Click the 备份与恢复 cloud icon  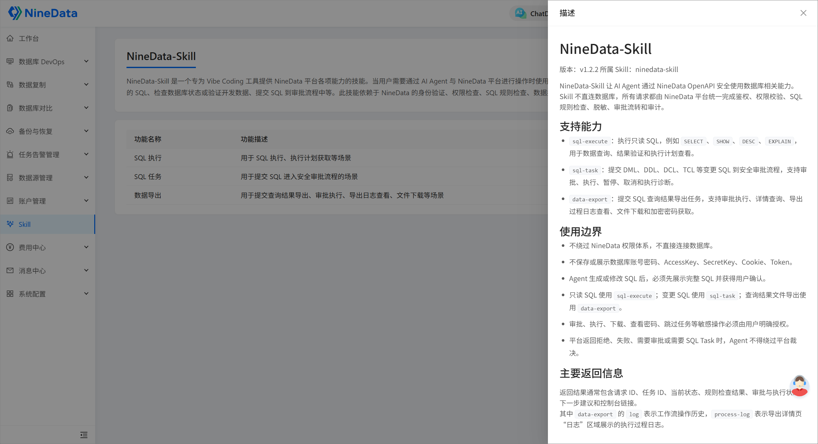coord(10,131)
